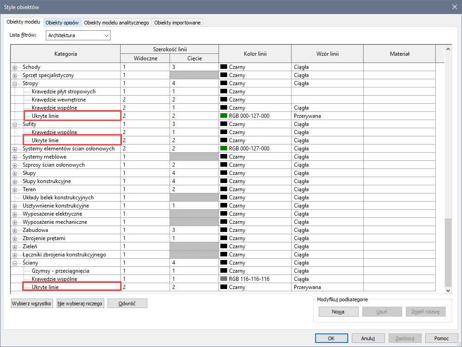Screen dimensions: 462x347
Task: Click the Anuluj button
Action: click(x=368, y=338)
